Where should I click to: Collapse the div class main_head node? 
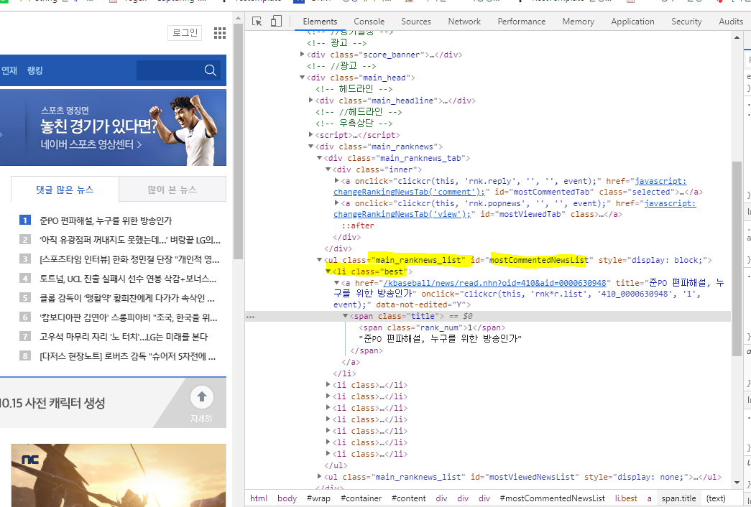303,77
